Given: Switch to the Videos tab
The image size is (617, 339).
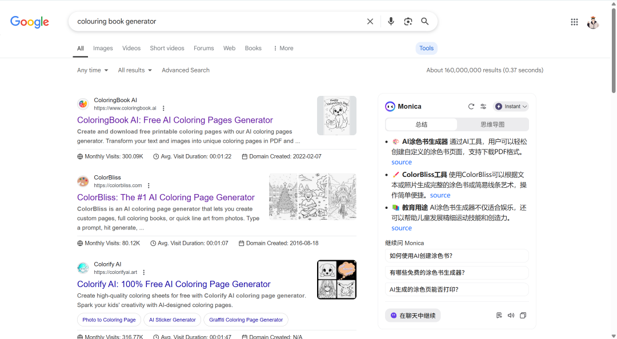Looking at the screenshot, I should click(x=131, y=49).
